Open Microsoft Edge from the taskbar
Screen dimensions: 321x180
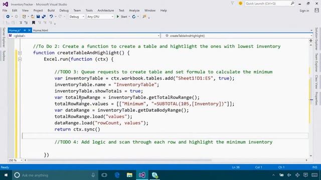pyautogui.click(x=117, y=175)
